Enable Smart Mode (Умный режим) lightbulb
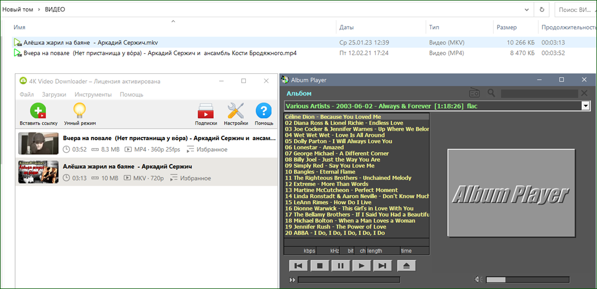The image size is (597, 289). click(x=80, y=111)
